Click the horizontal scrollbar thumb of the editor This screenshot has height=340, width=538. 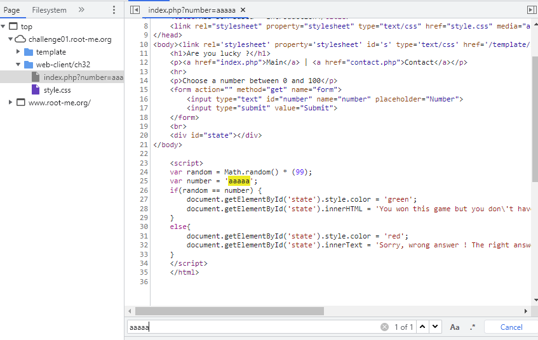229,311
